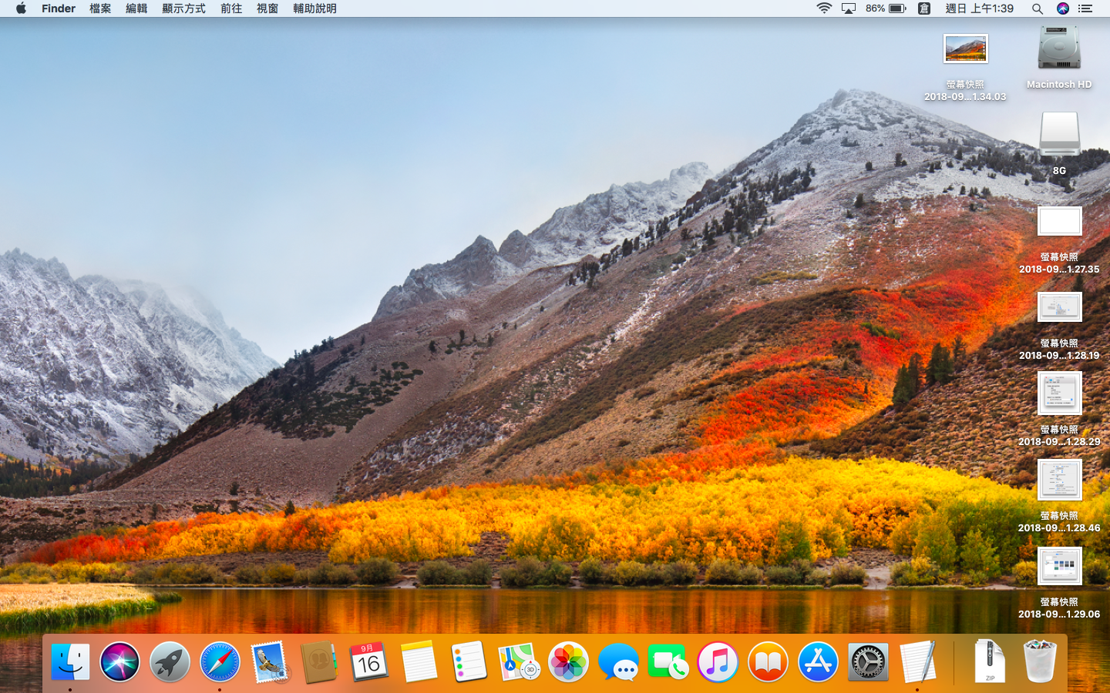1110x693 pixels.
Task: Open the 視窗 menu
Action: tap(267, 8)
